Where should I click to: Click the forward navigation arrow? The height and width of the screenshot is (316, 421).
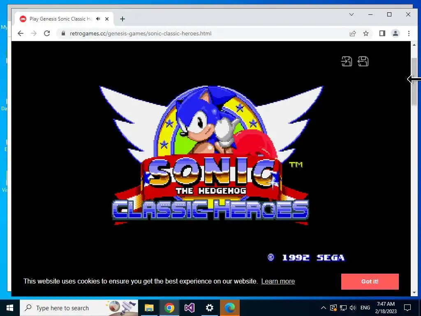34,33
